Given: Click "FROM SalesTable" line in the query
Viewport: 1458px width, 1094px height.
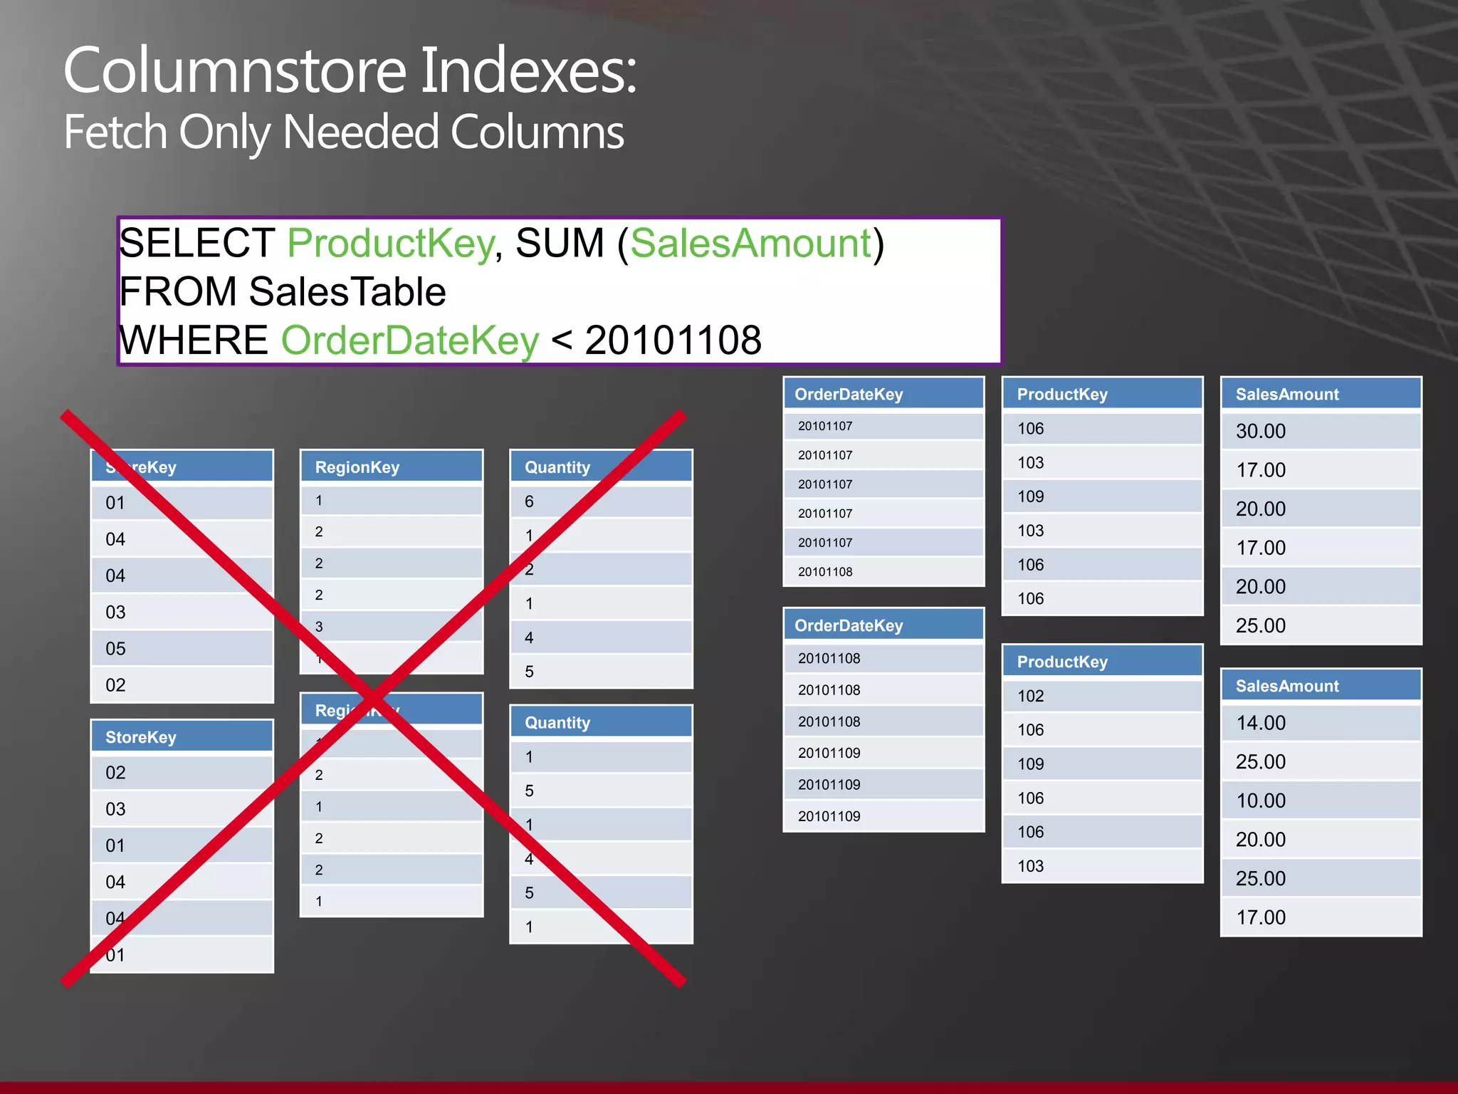Looking at the screenshot, I should (283, 291).
